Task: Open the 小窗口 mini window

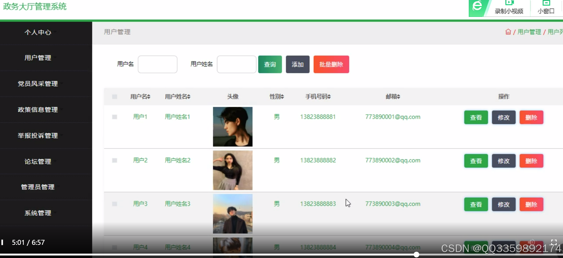Action: point(546,8)
